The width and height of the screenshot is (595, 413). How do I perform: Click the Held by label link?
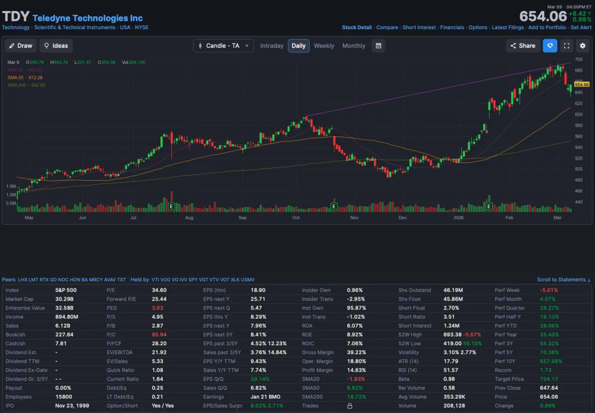139,280
